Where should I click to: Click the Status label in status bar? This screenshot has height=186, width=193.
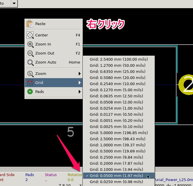click(x=51, y=175)
